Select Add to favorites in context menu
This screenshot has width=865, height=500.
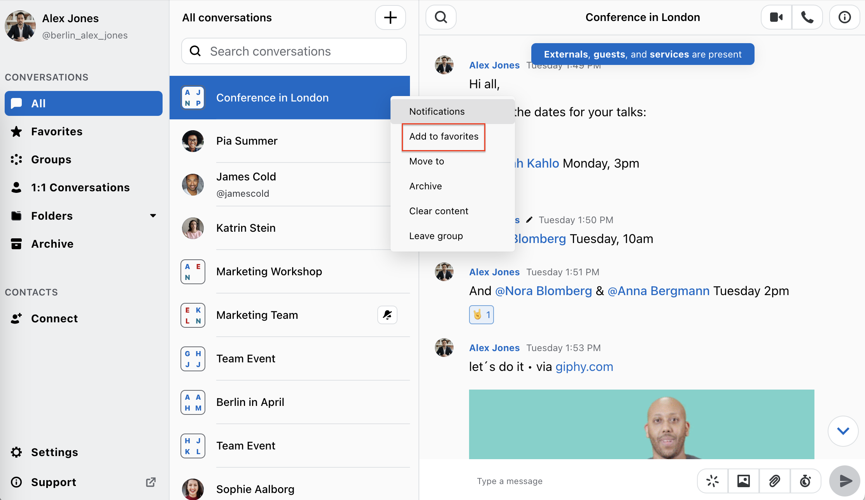444,136
